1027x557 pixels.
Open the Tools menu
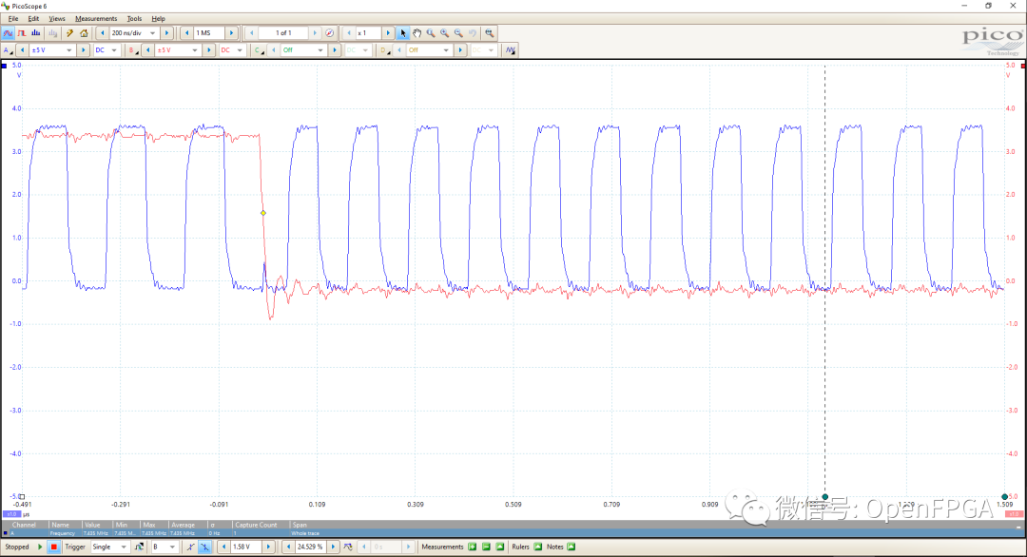pyautogui.click(x=134, y=18)
